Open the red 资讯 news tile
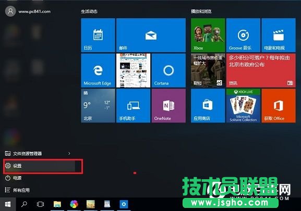Screen dimensions: 301x211 261,70
